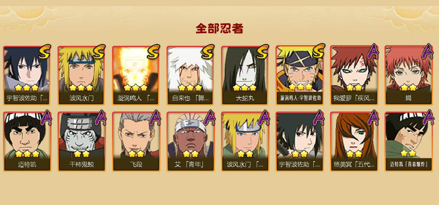Open the 艾「青年」 character card

pyautogui.click(x=190, y=142)
